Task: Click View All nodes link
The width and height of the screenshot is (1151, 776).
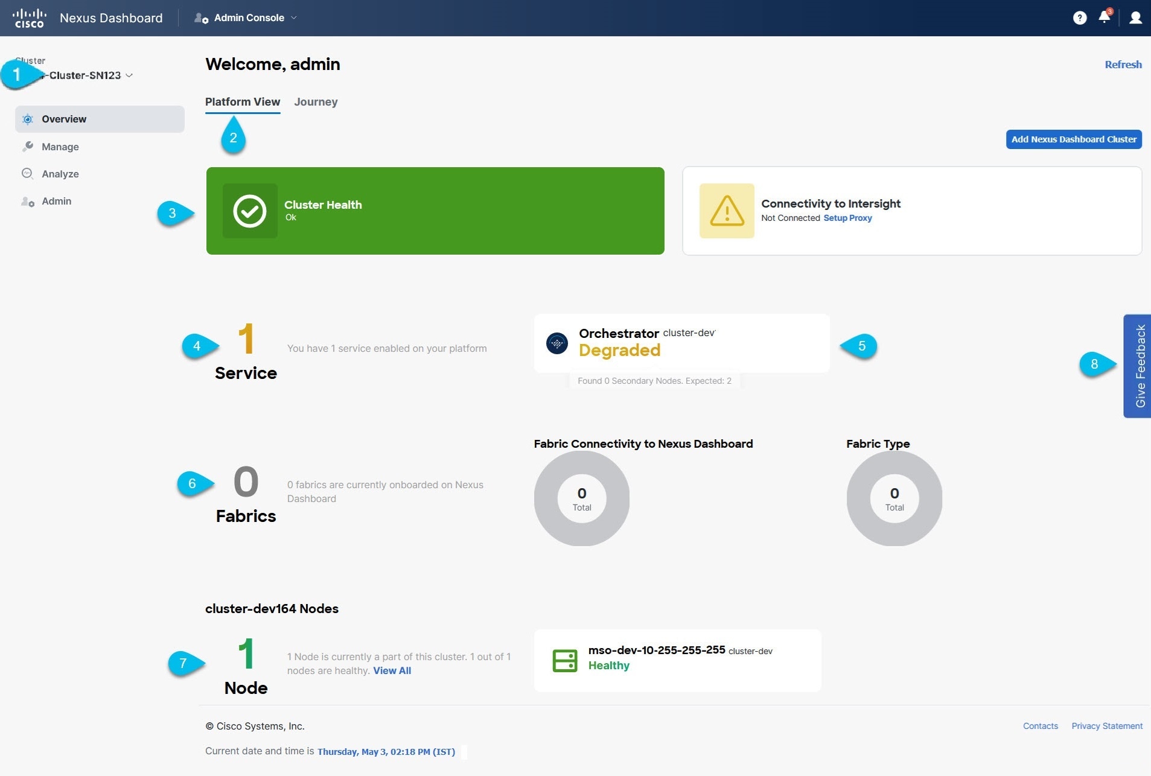Action: (x=392, y=671)
